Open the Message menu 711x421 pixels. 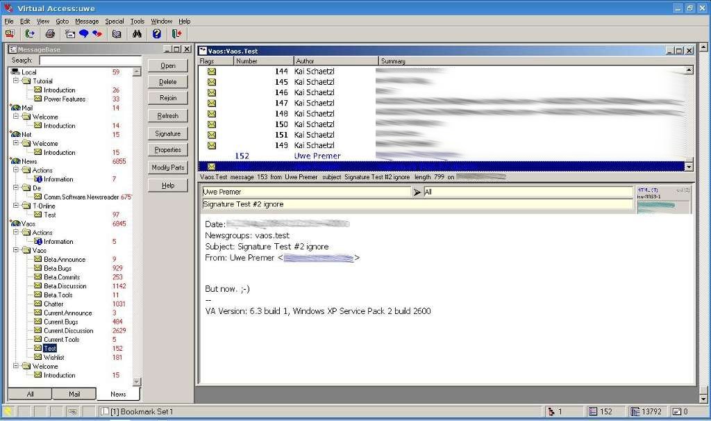[87, 22]
